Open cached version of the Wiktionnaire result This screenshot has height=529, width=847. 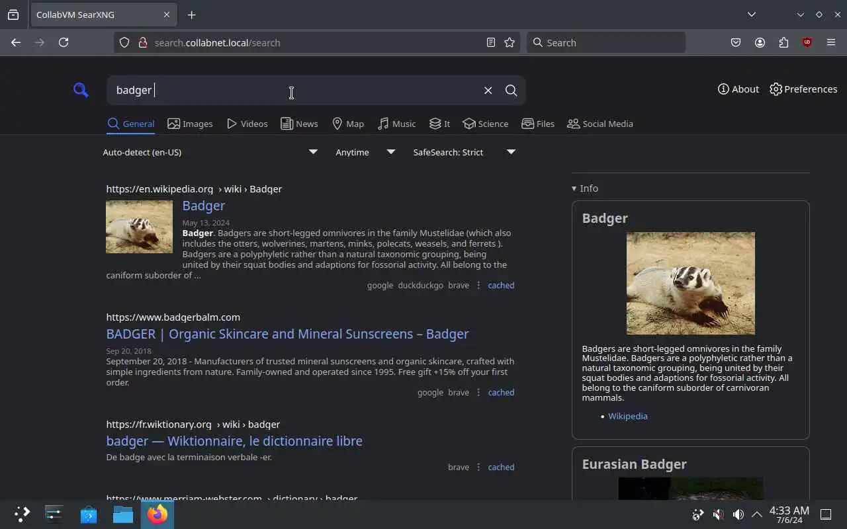[x=501, y=468]
